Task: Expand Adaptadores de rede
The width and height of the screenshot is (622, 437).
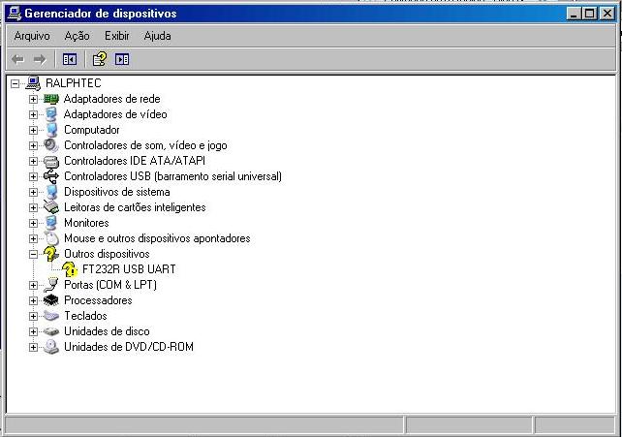Action: (33, 99)
